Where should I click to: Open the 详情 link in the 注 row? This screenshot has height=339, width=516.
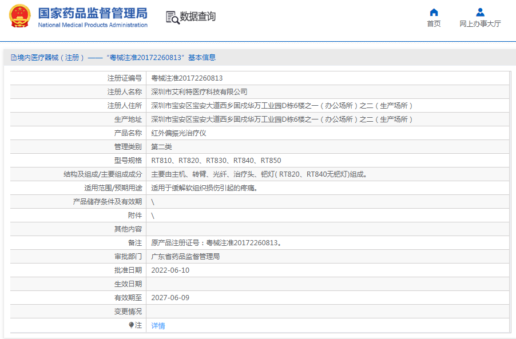158,325
